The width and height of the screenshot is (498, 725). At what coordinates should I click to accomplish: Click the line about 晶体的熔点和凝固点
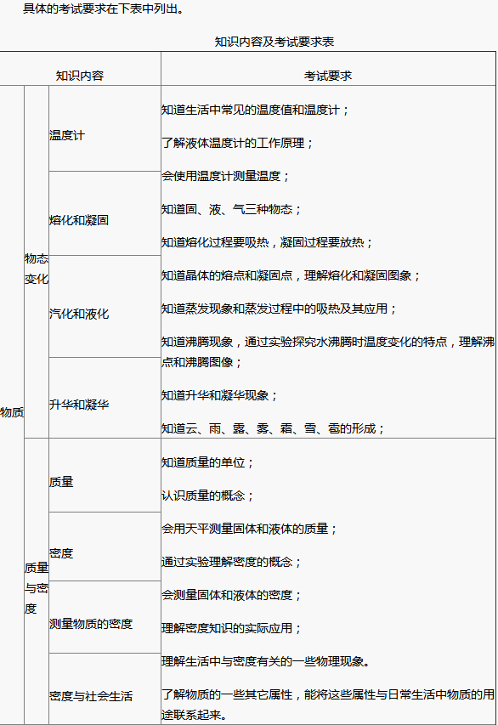tap(291, 275)
